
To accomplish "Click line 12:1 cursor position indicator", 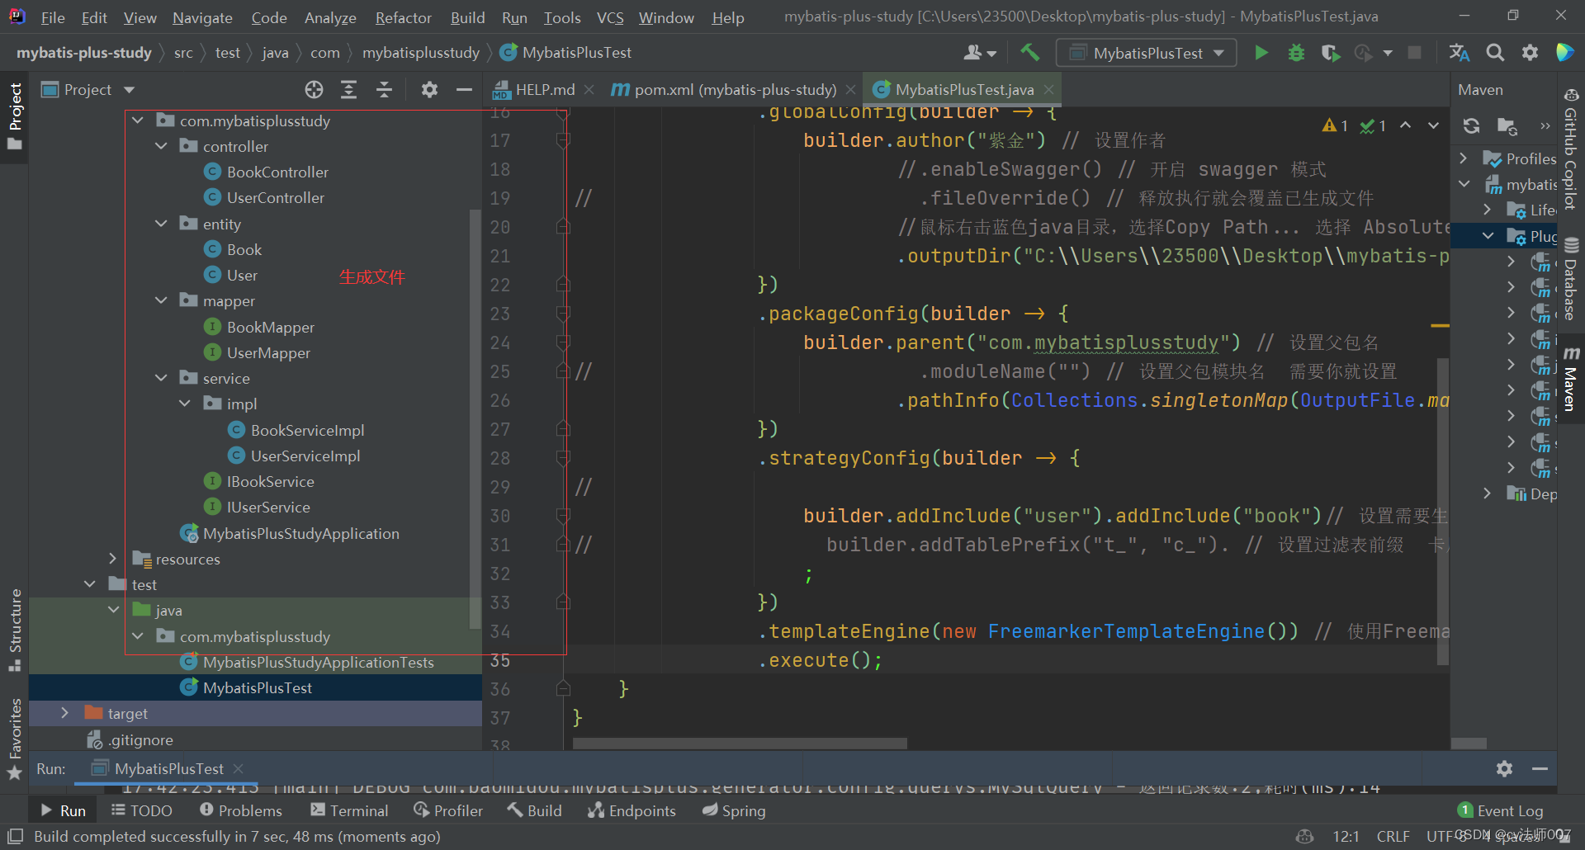I will [1346, 836].
